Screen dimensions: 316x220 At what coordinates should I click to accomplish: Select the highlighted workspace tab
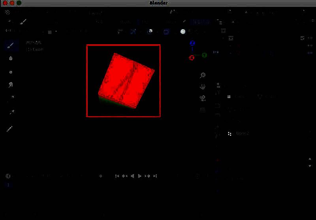click(x=199, y=22)
